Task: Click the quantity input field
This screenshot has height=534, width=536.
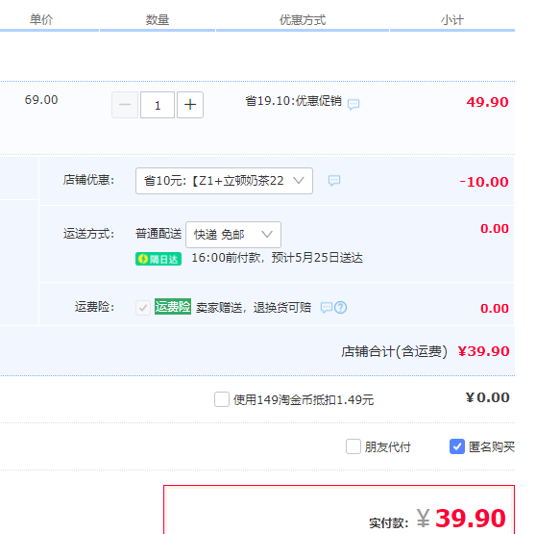Action: pos(158,105)
